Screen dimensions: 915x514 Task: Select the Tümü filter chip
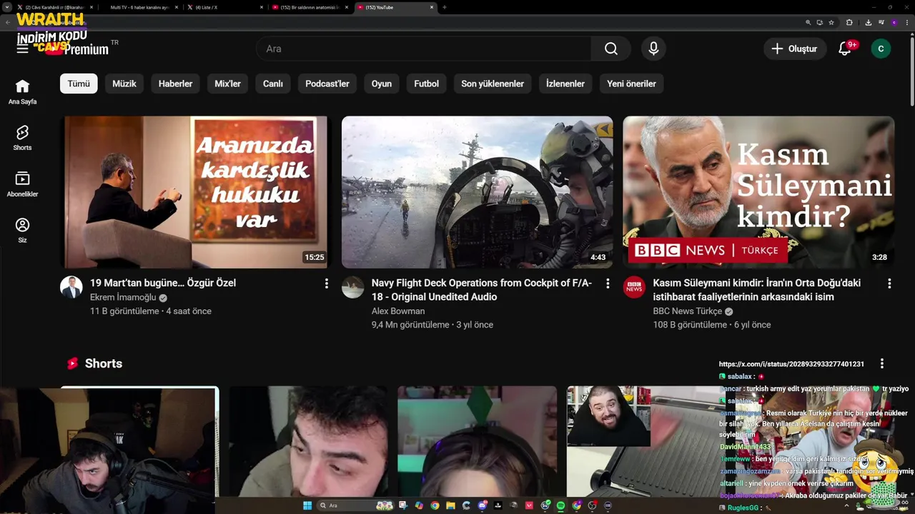coord(79,84)
